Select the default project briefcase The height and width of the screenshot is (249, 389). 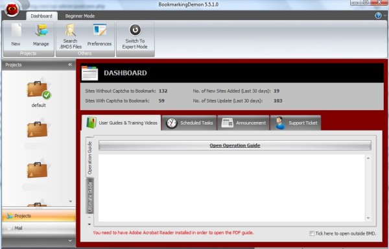[39, 89]
